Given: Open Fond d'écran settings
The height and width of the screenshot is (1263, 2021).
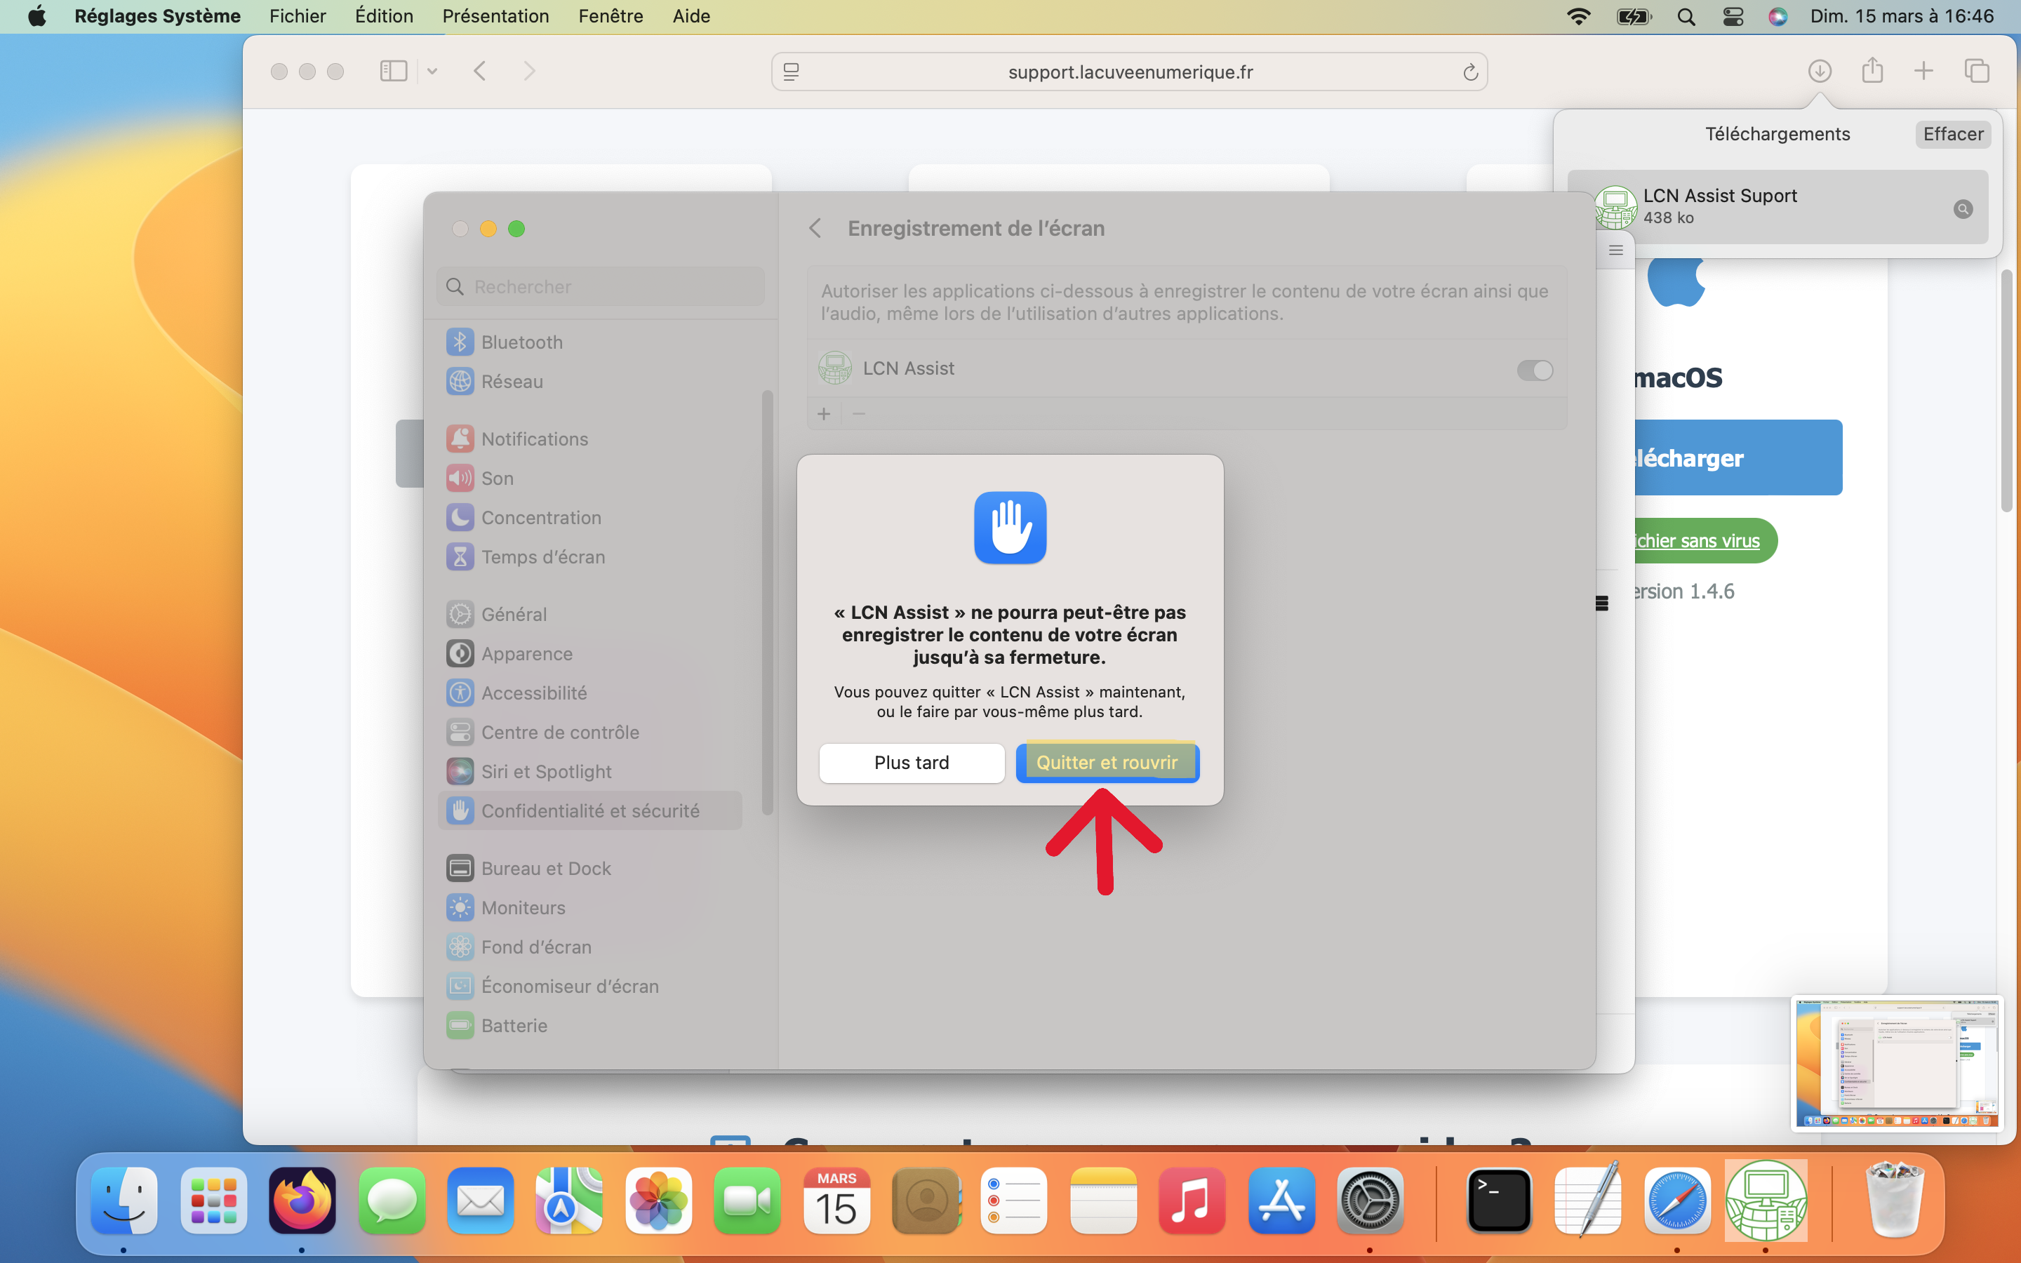Looking at the screenshot, I should point(589,947).
